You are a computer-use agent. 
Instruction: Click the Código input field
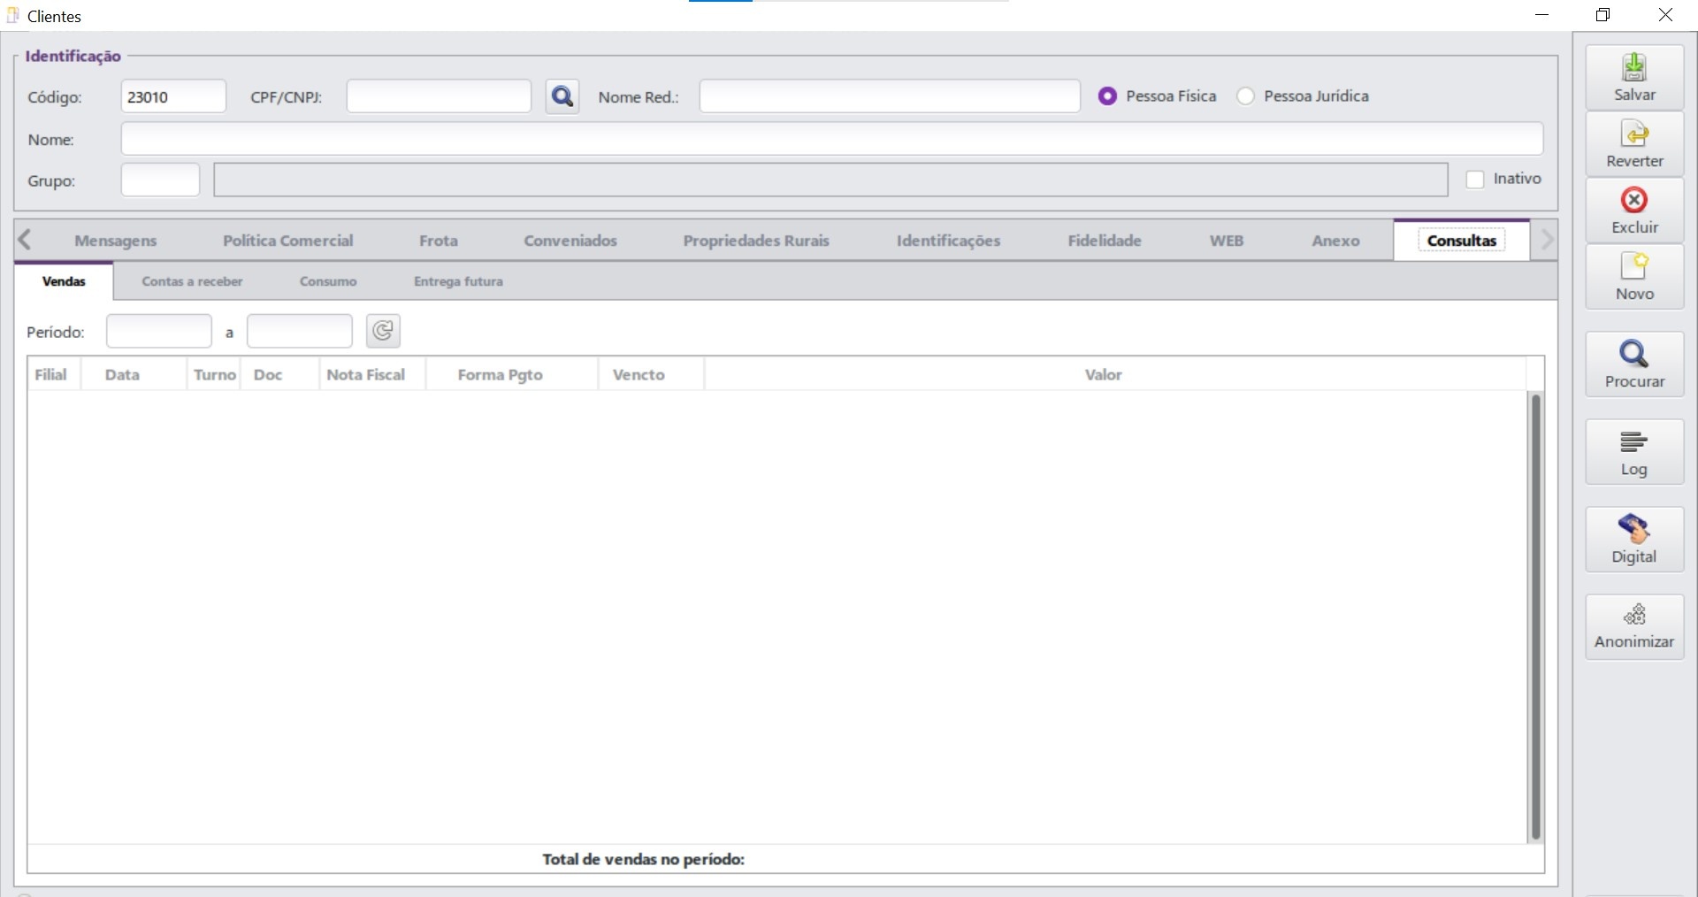tap(173, 96)
